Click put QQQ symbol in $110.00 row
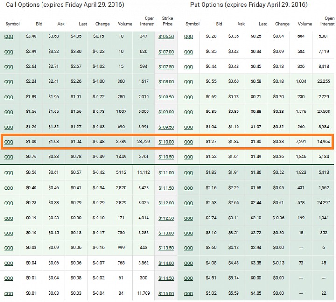Viewport: 336px width, 302px height. 189,142
